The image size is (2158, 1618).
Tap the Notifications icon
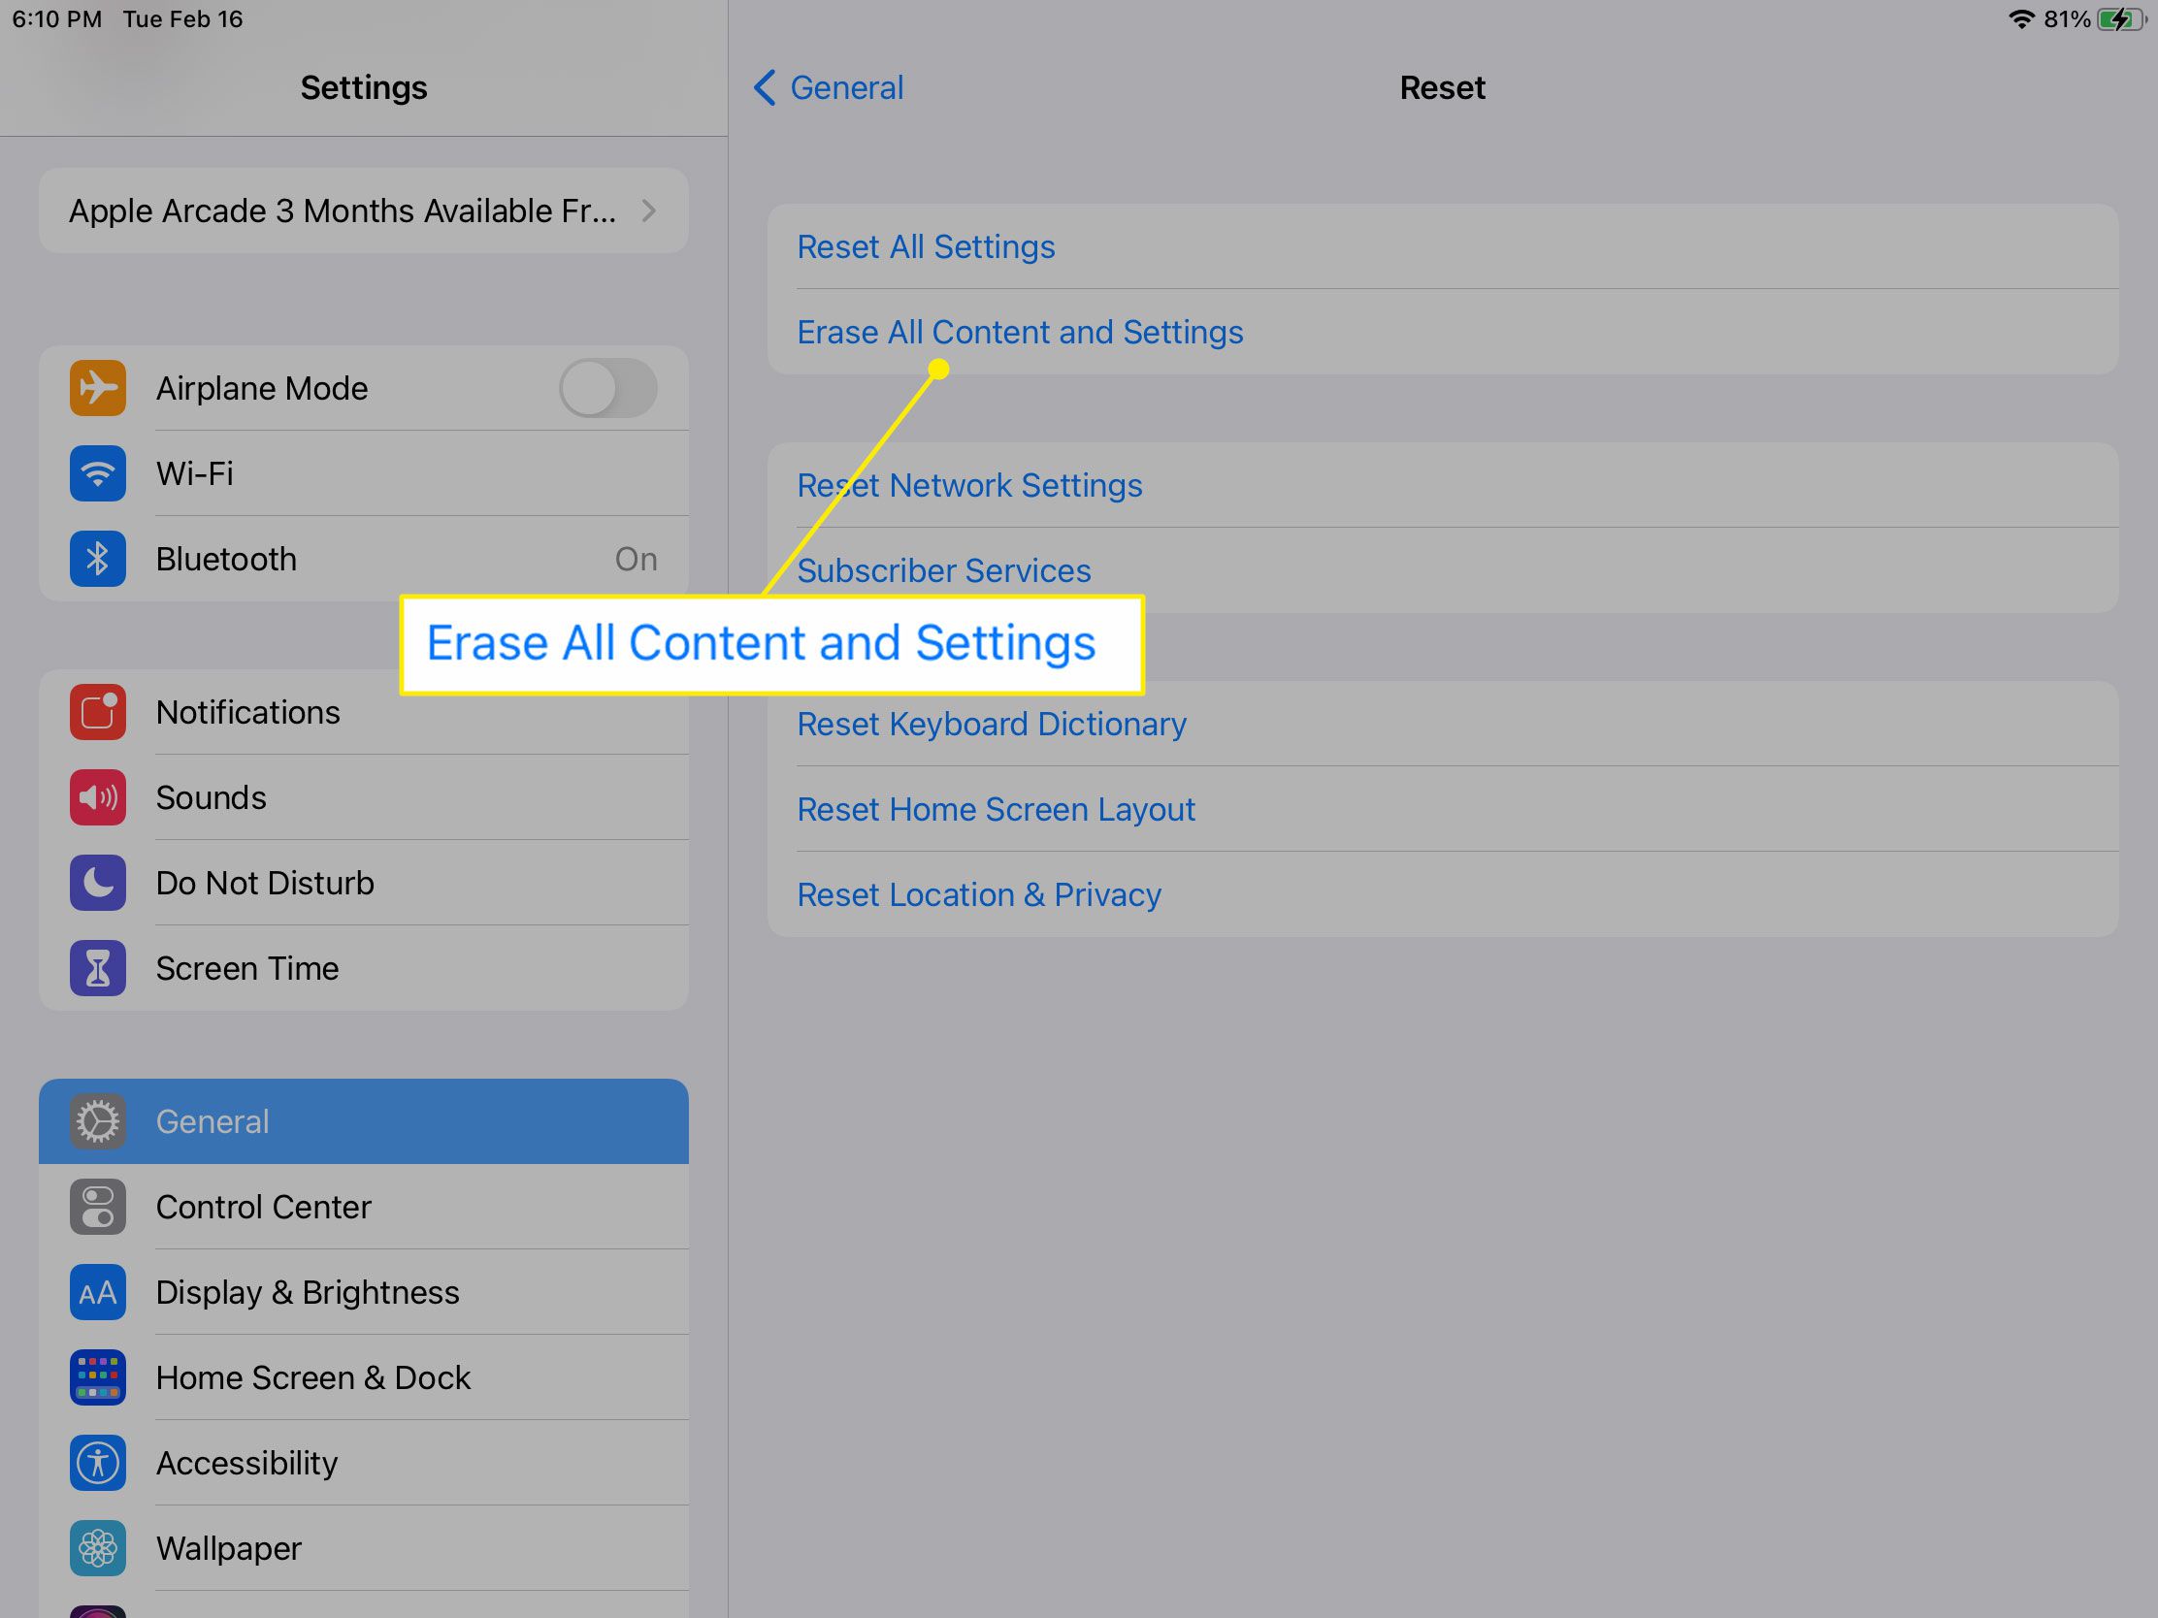[x=95, y=710]
